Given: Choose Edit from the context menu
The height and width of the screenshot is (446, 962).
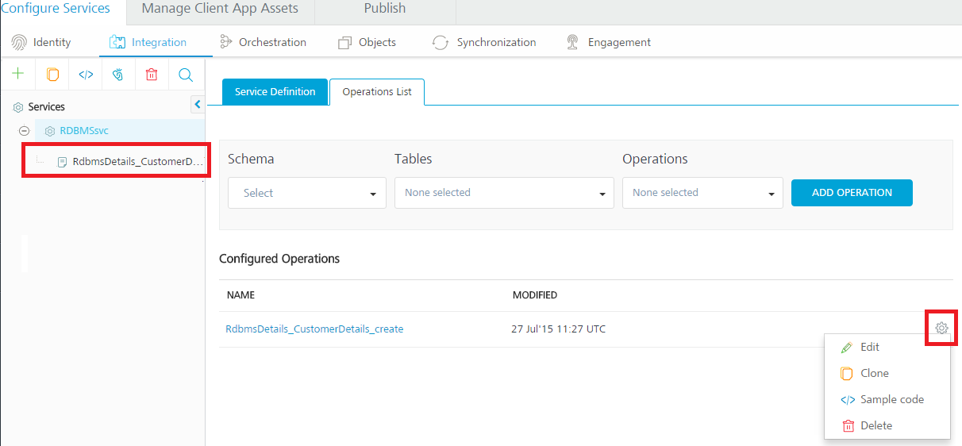Looking at the screenshot, I should pyautogui.click(x=870, y=347).
